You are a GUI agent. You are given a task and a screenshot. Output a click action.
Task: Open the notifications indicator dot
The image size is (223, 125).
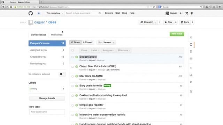(39, 13)
